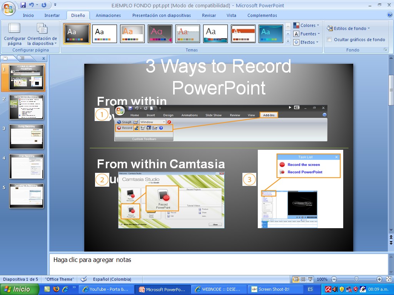The image size is (394, 295).
Task: Switch to Normal view button
Action: [296, 279]
